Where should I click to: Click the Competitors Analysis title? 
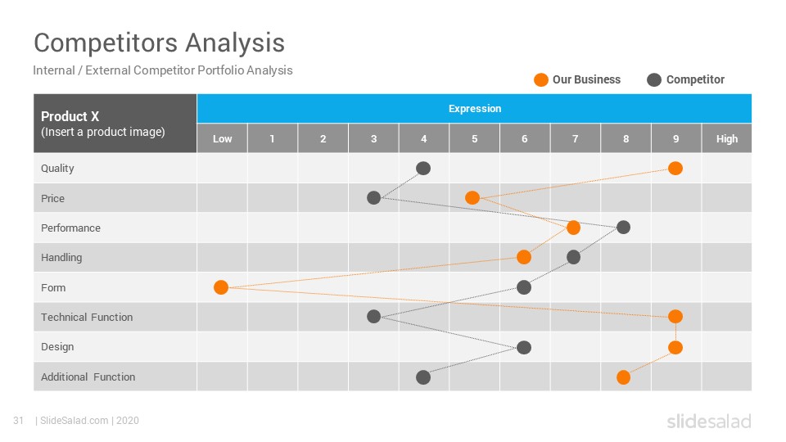pyautogui.click(x=159, y=43)
